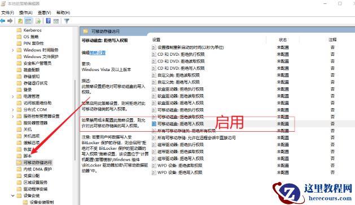Click 未配置 status of 磁带驱动器: 拒绝读取权限
This screenshot has width=355, height=205.
coord(283,151)
